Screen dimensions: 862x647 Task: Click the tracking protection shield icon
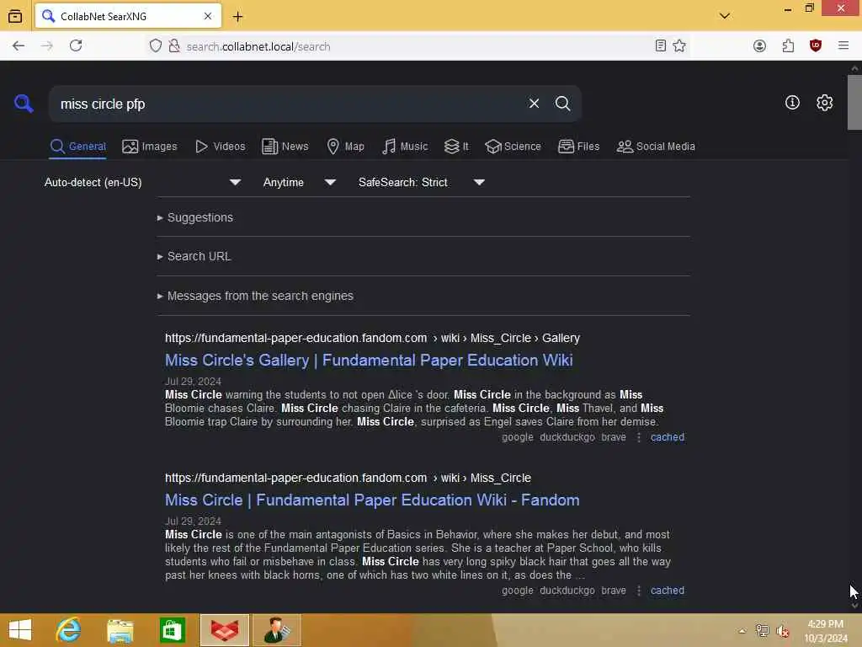(x=156, y=45)
